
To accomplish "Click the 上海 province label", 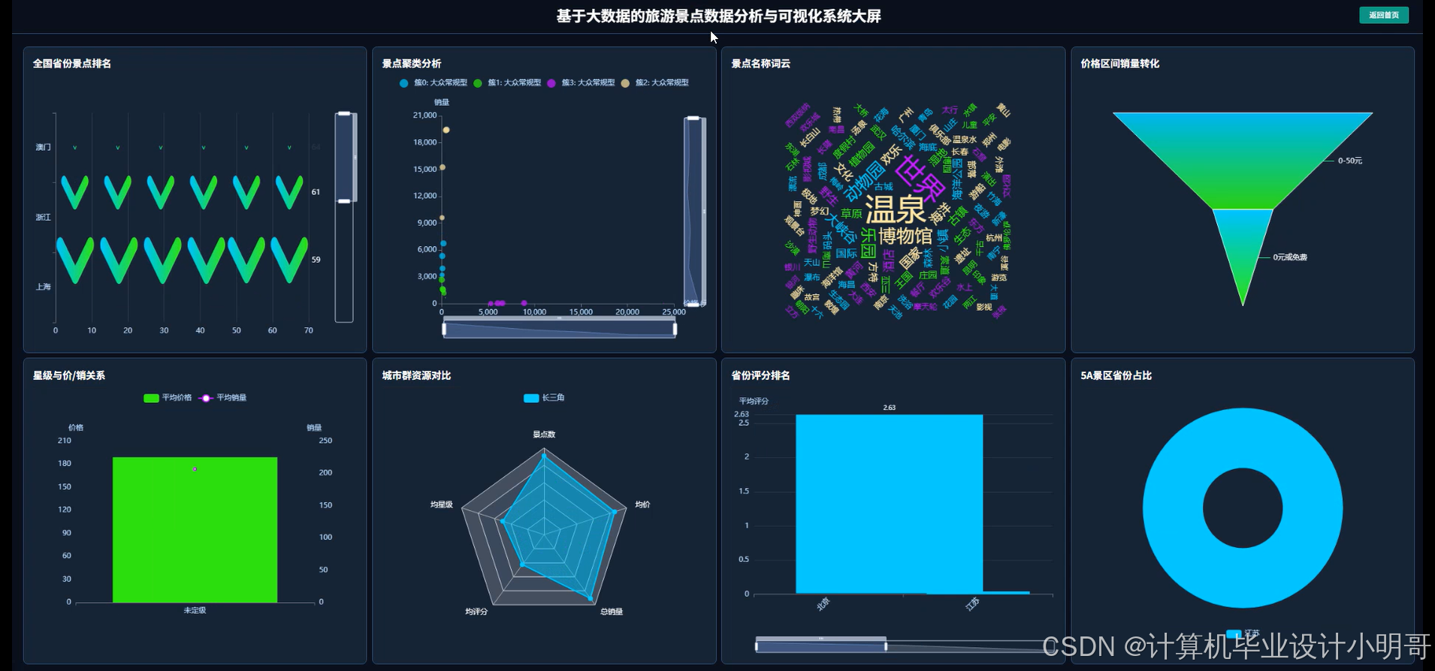I will click(44, 287).
